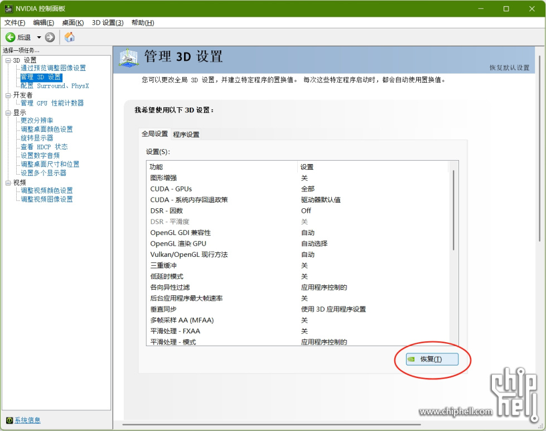Collapse the 显示 tree node
546x431 pixels.
point(8,113)
